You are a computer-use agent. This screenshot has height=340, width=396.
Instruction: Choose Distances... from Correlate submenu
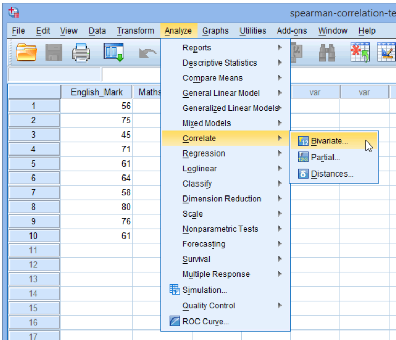(334, 173)
